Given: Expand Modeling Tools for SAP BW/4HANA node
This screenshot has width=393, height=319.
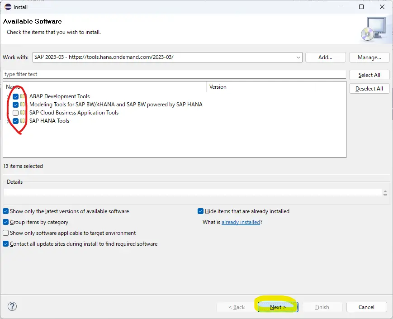Looking at the screenshot, I should point(8,105).
